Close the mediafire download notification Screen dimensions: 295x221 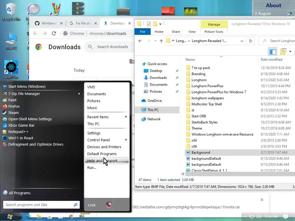[262, 200]
